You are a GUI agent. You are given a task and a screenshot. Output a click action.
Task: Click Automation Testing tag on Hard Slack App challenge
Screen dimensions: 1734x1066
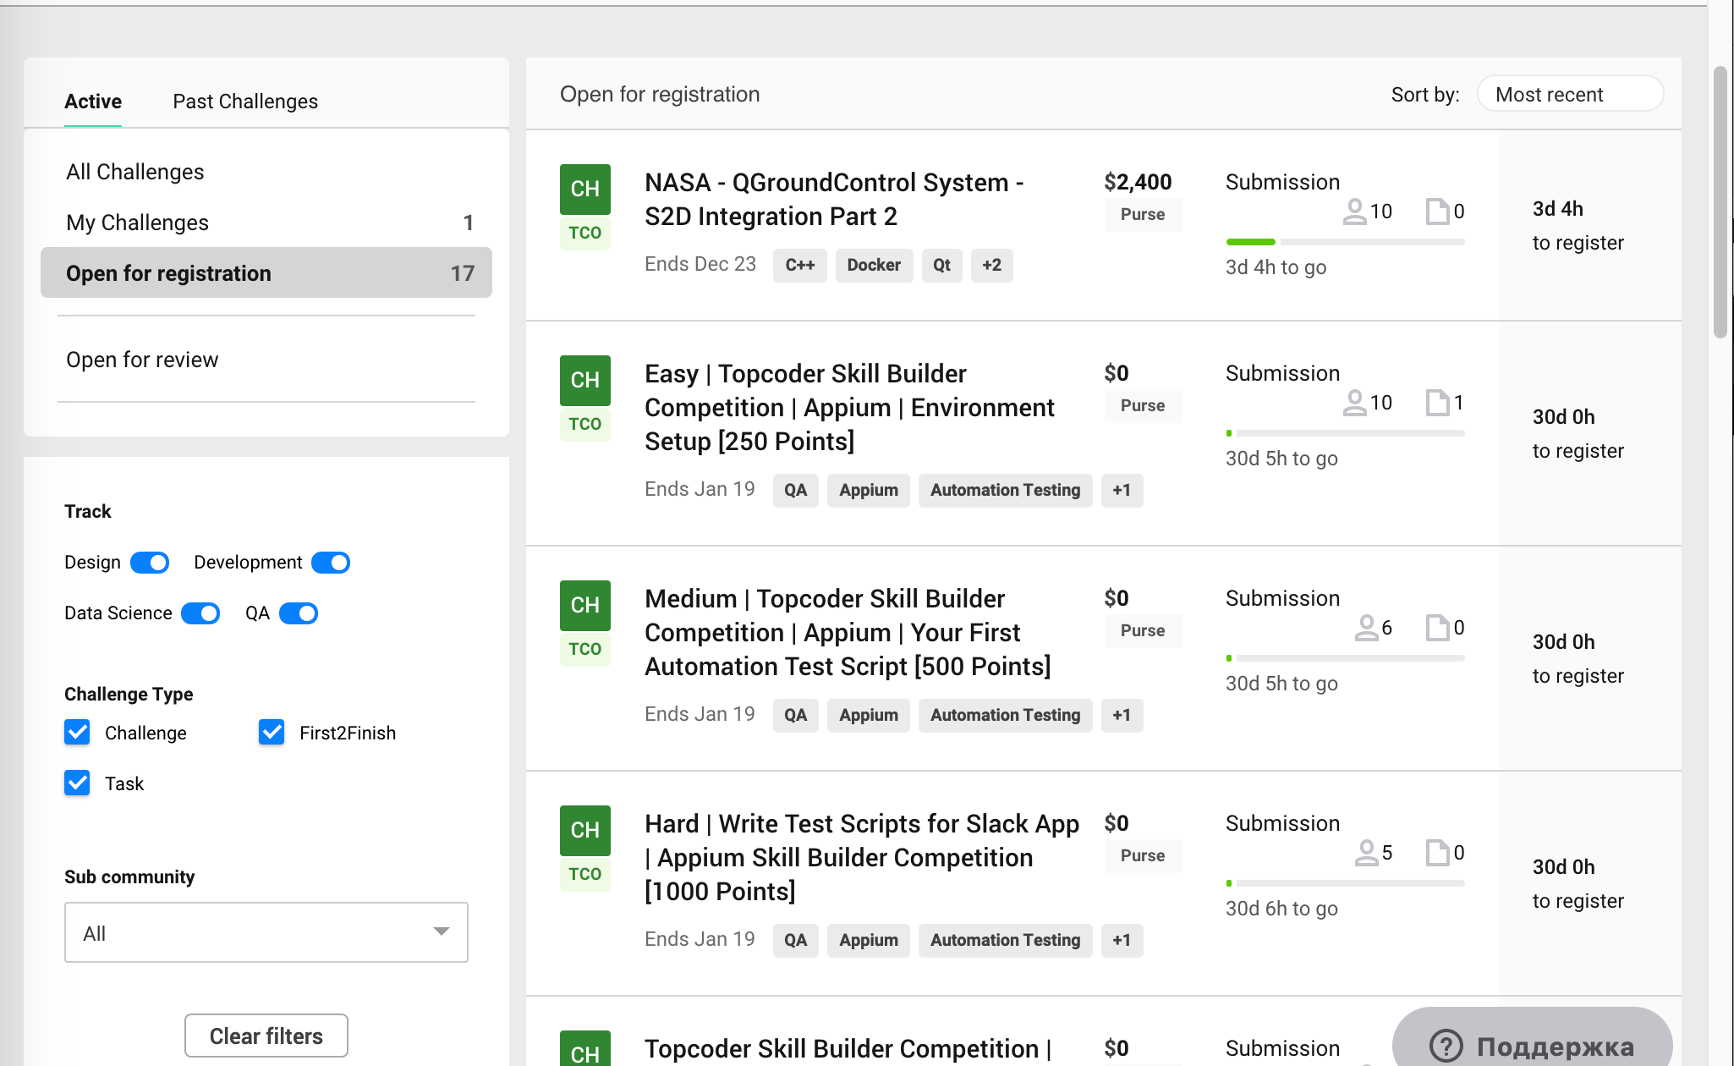[1005, 940]
